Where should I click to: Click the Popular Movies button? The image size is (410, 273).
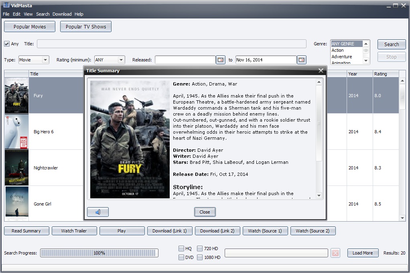[30, 27]
